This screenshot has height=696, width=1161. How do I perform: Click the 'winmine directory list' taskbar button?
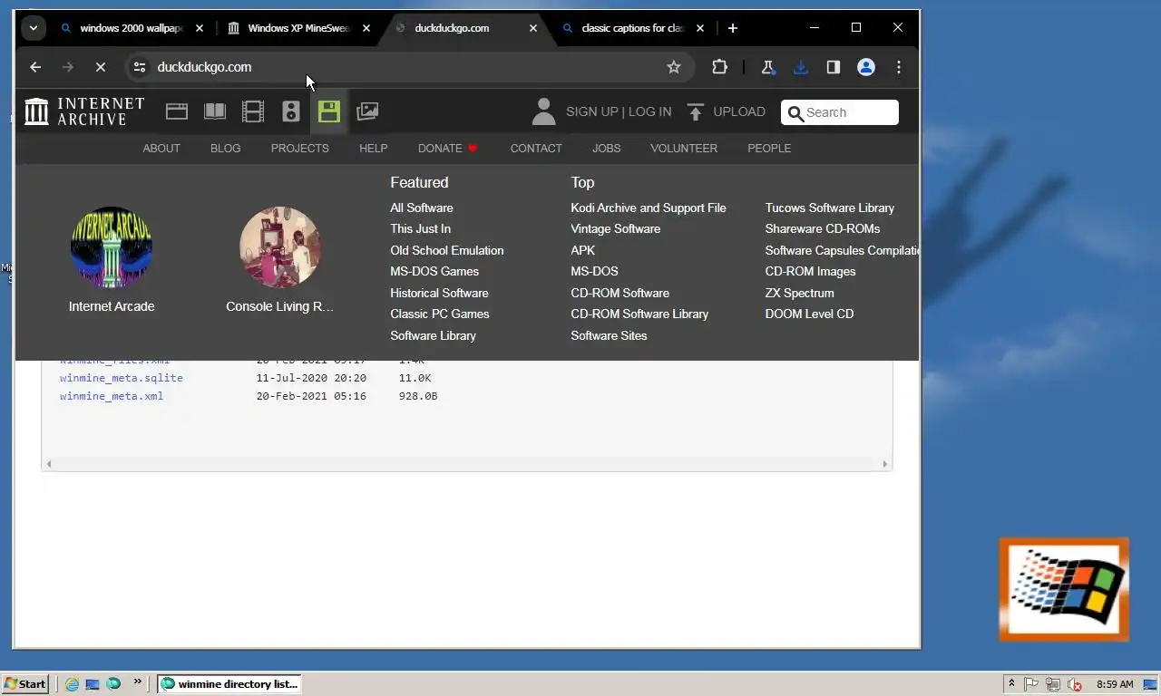click(229, 684)
